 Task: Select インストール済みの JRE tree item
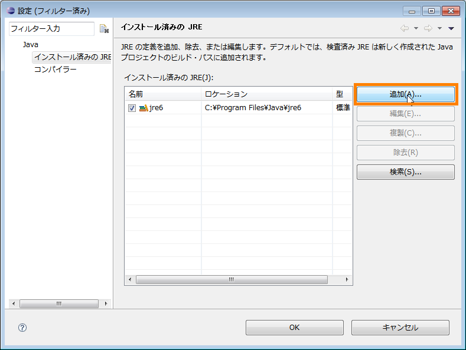[x=73, y=57]
